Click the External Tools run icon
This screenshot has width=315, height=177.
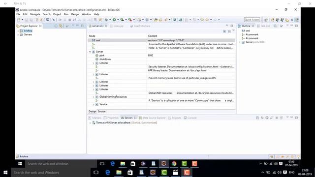[x=130, y=20]
